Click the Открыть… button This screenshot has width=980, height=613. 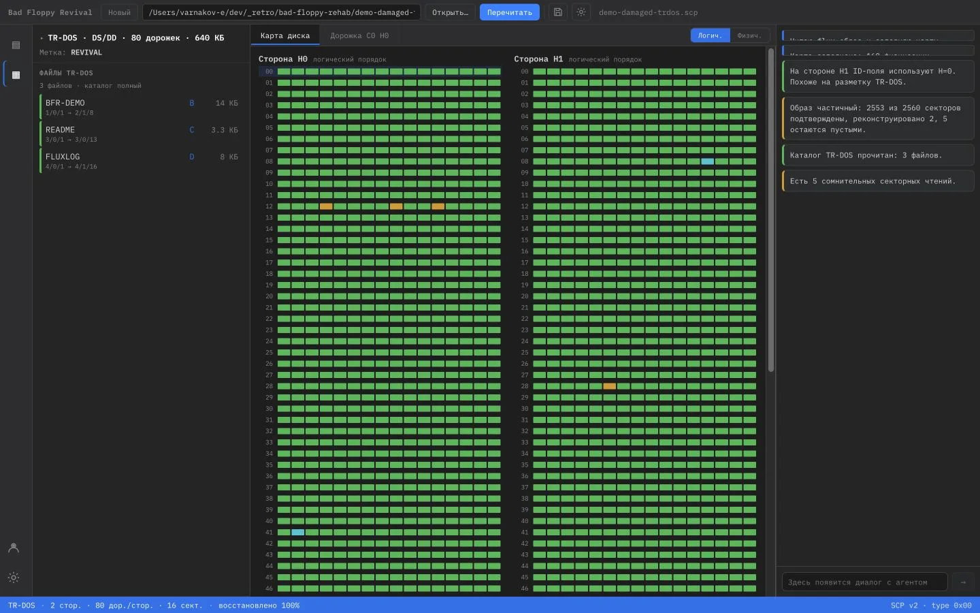(x=450, y=12)
